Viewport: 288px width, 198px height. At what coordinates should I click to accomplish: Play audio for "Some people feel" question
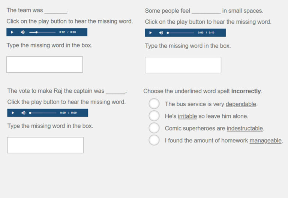click(x=151, y=33)
